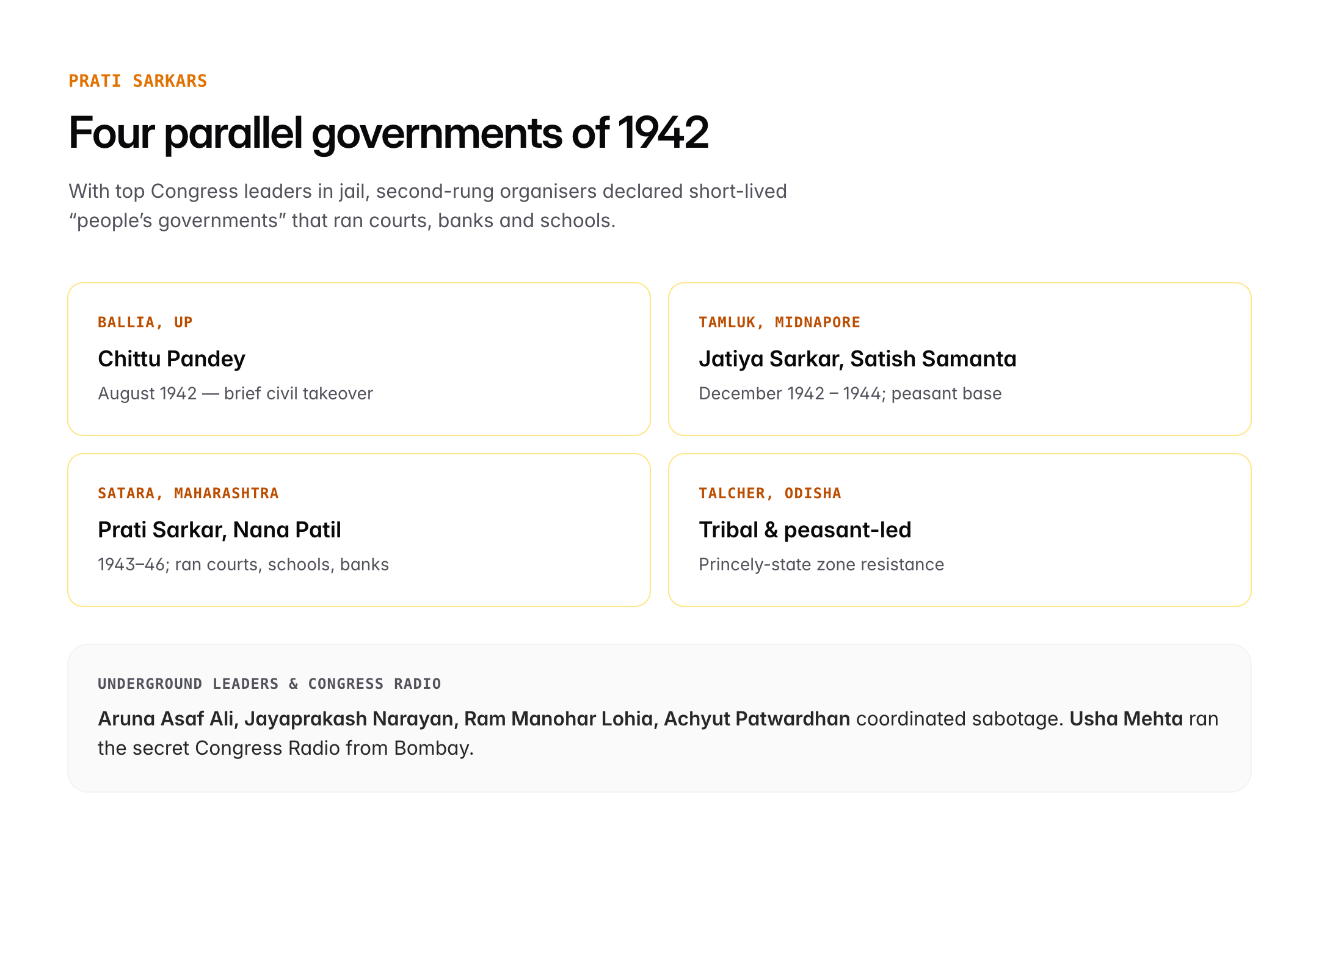Viewport: 1319px width, 977px height.
Task: Click Princely-state zone resistance text
Action: [x=821, y=564]
